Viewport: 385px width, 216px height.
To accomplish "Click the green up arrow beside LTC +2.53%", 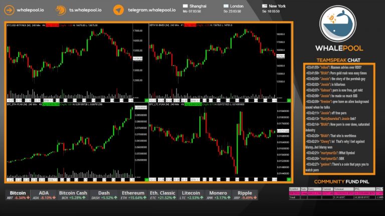I will 202,197.
